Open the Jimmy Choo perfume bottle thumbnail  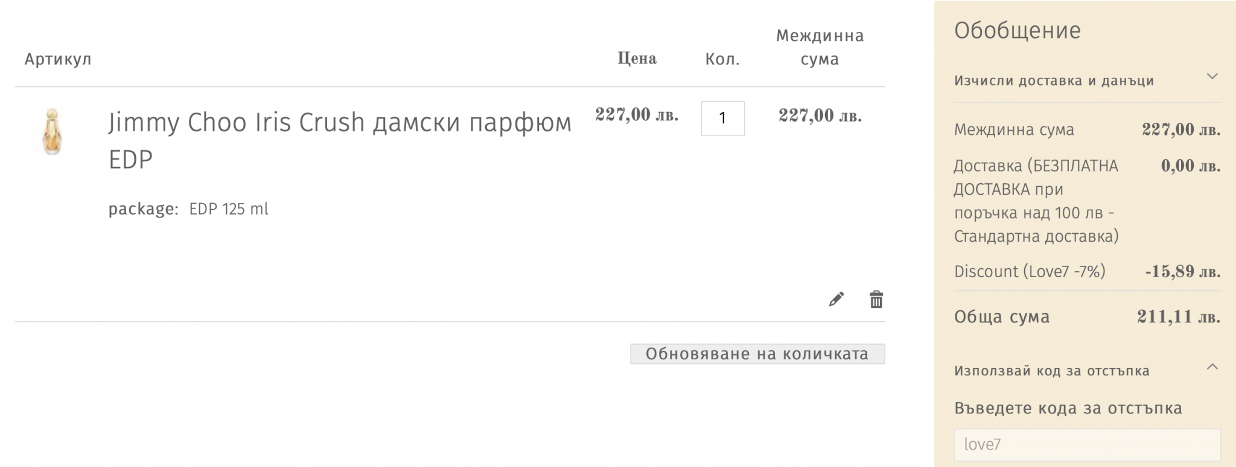(x=52, y=132)
